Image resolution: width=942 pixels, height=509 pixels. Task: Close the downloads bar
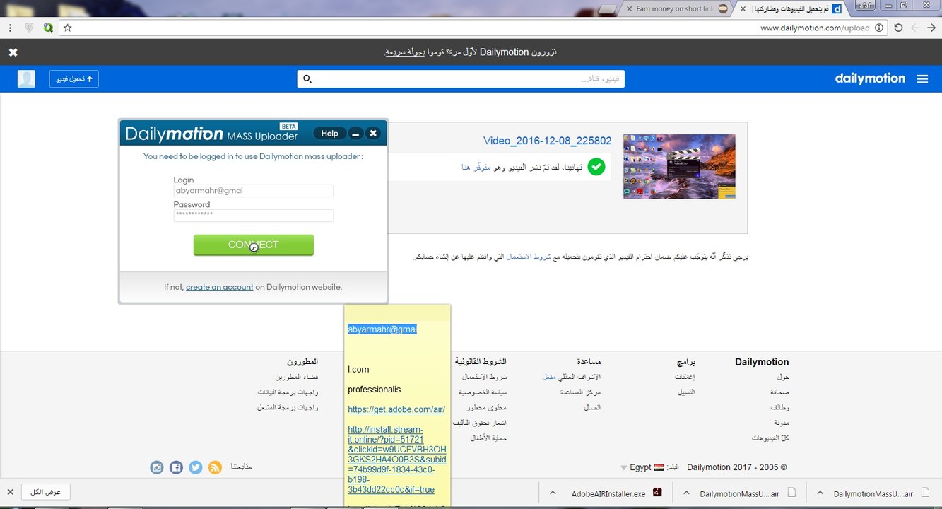pos(10,492)
